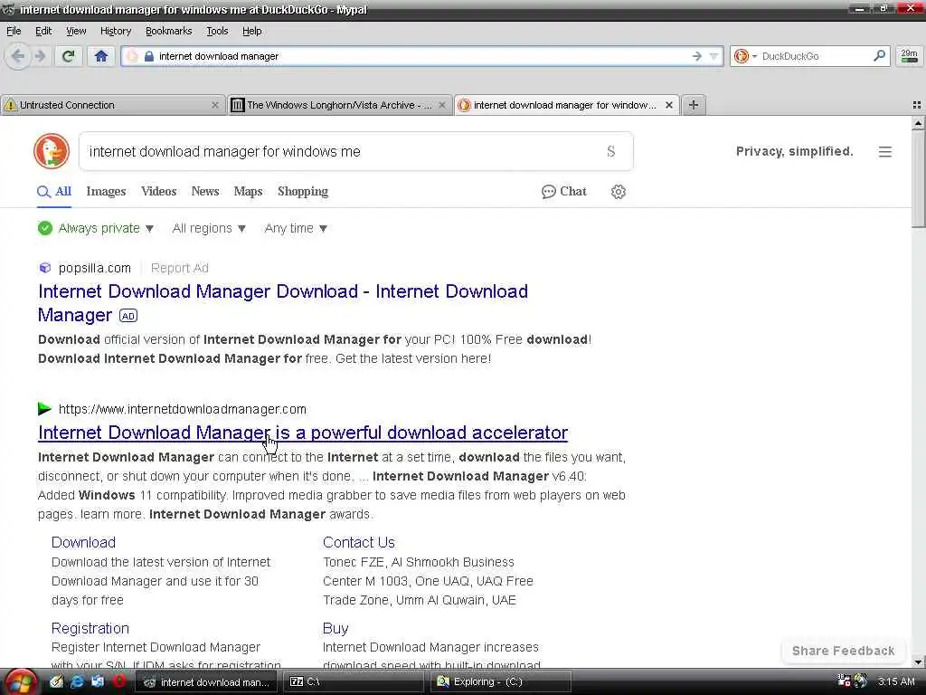
Task: Open the powerful download accelerator result
Action: click(x=303, y=433)
